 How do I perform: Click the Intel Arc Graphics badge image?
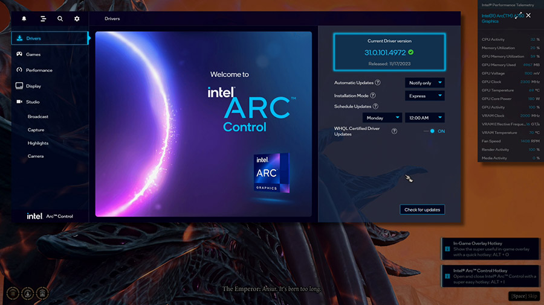(x=271, y=172)
